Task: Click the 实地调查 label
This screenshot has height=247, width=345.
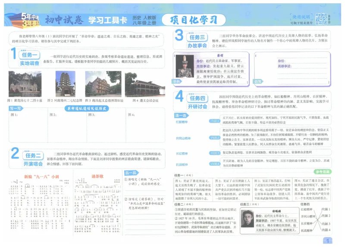Action: [29, 63]
